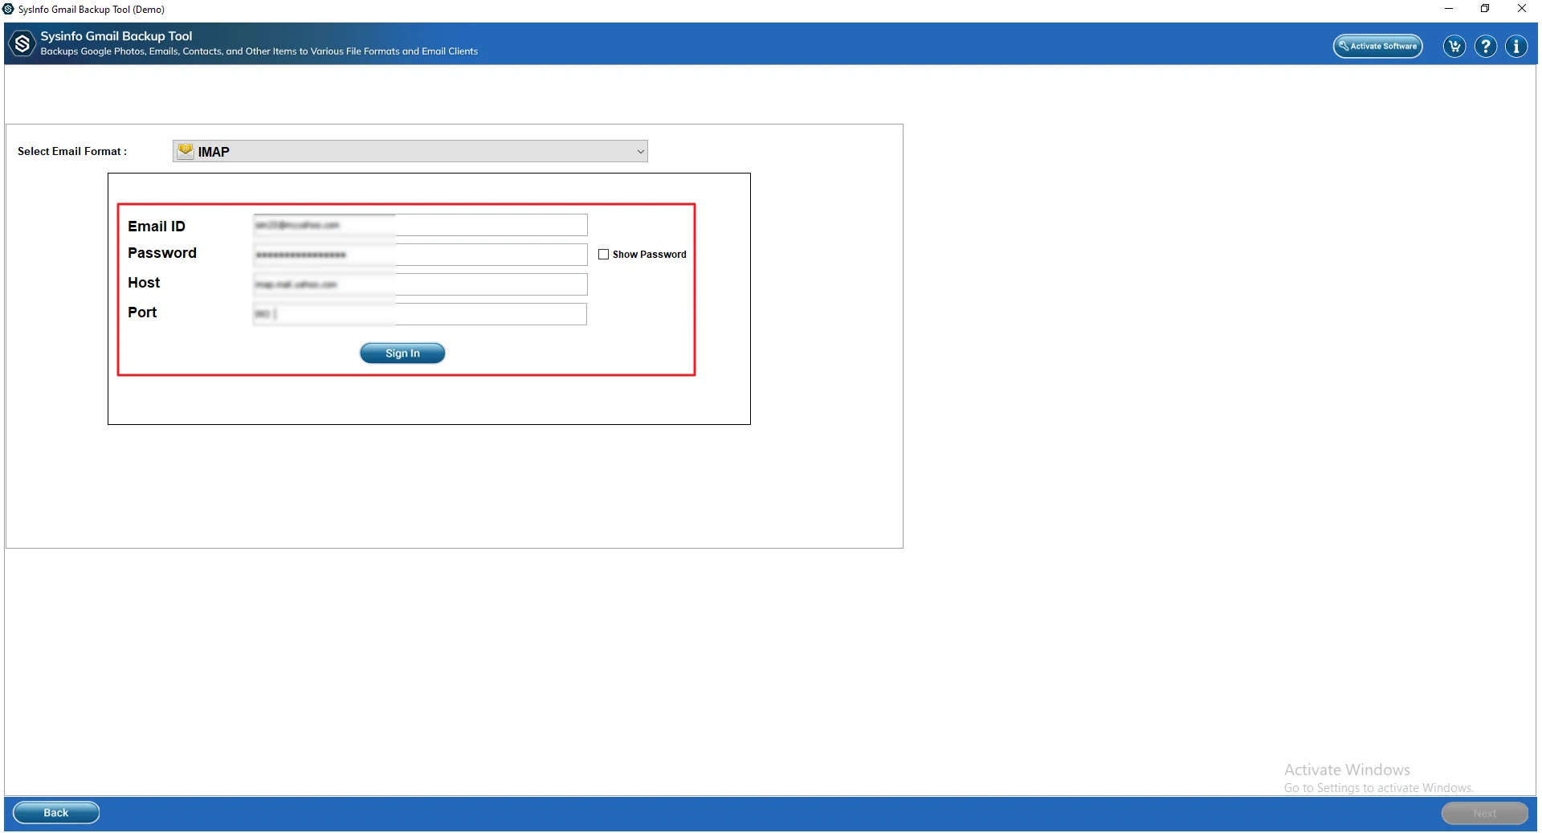The width and height of the screenshot is (1542, 833).
Task: Click the SysInfo logo in the banner
Action: 22,43
